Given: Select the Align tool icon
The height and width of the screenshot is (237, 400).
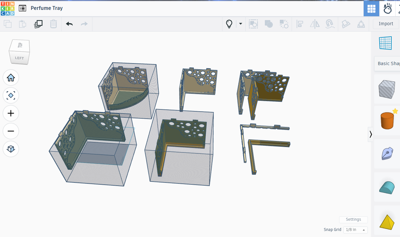Looking at the screenshot, I should point(299,24).
